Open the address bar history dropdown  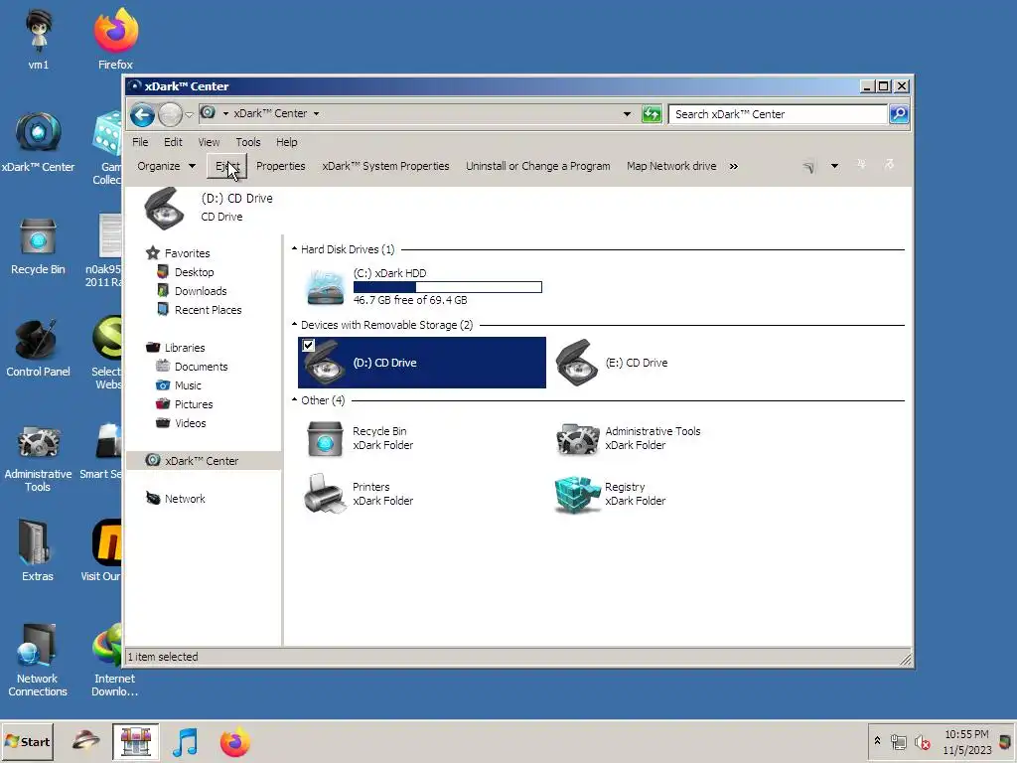click(627, 114)
